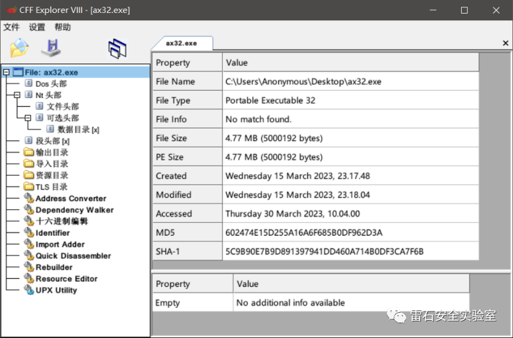Launch the Resource Editor tool icon

pyautogui.click(x=29, y=278)
